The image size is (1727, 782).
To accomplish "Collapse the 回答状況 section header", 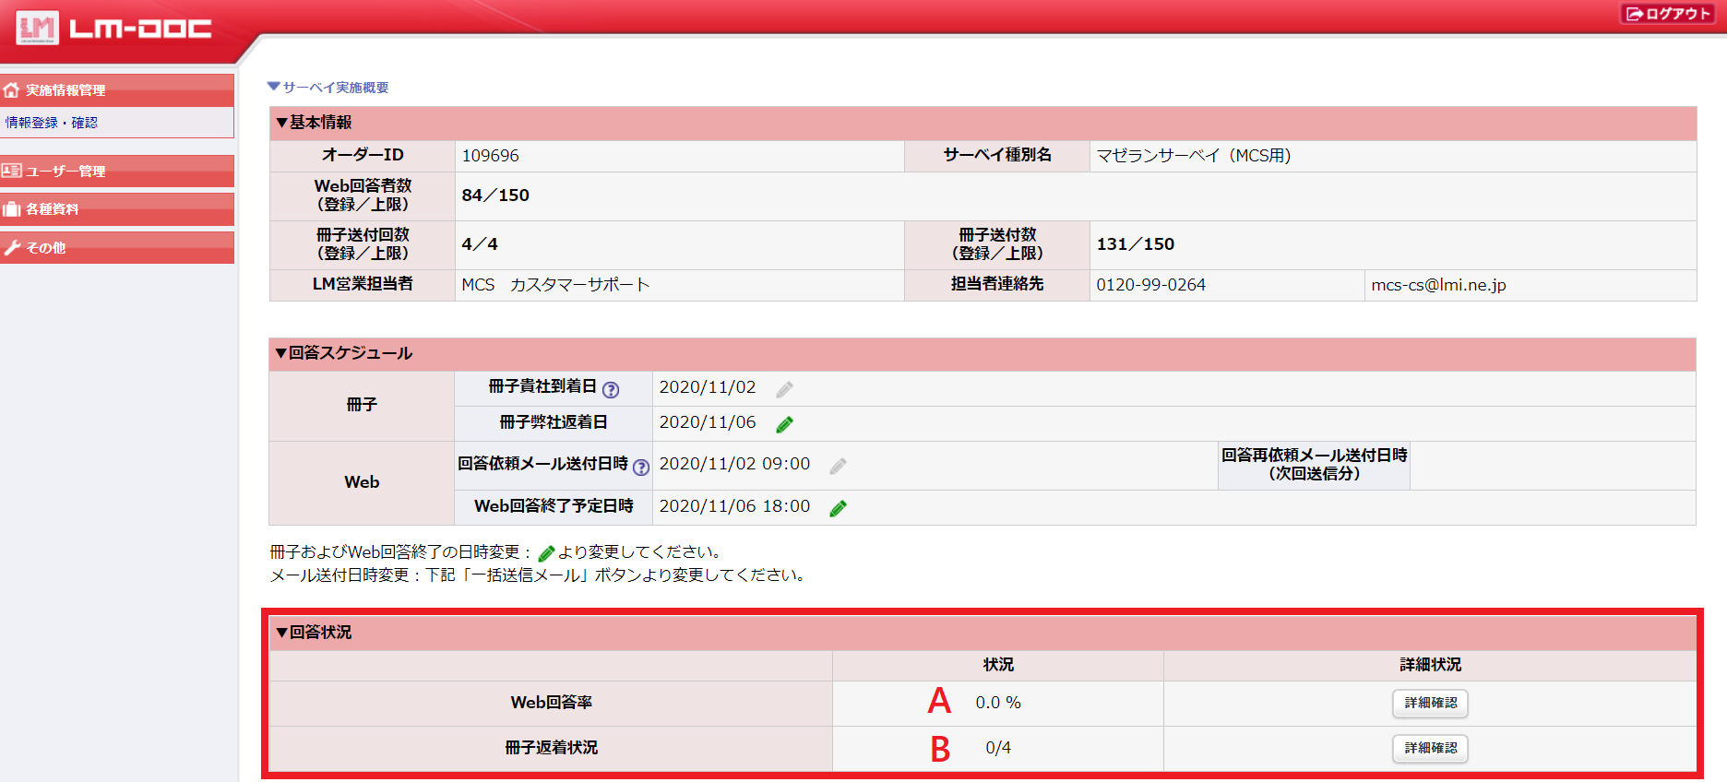I will 314,633.
